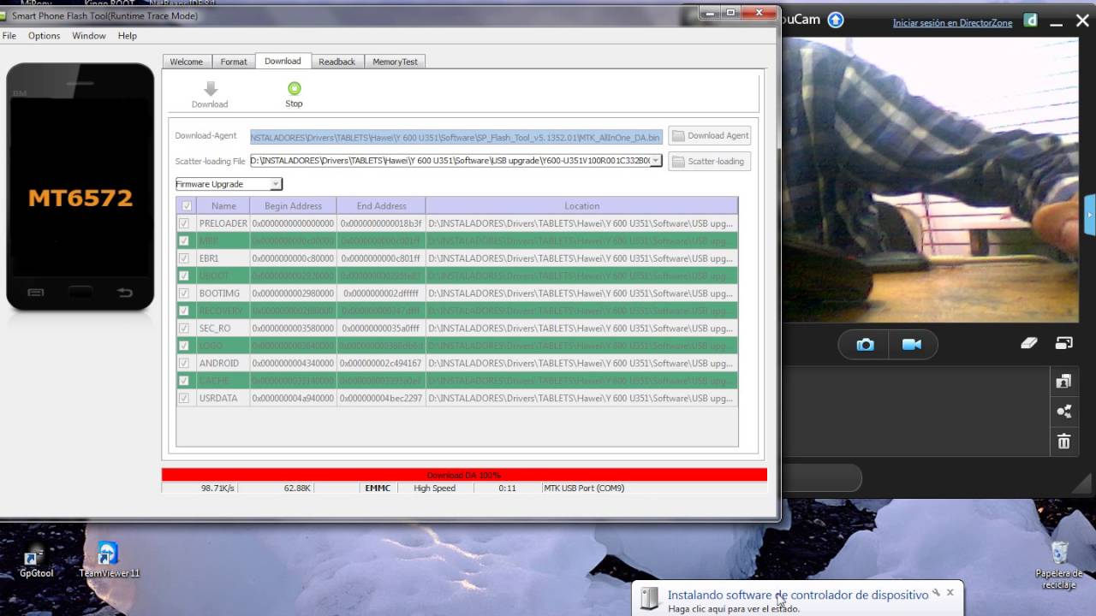Select the ANDROID row name
The width and height of the screenshot is (1096, 616).
point(219,364)
